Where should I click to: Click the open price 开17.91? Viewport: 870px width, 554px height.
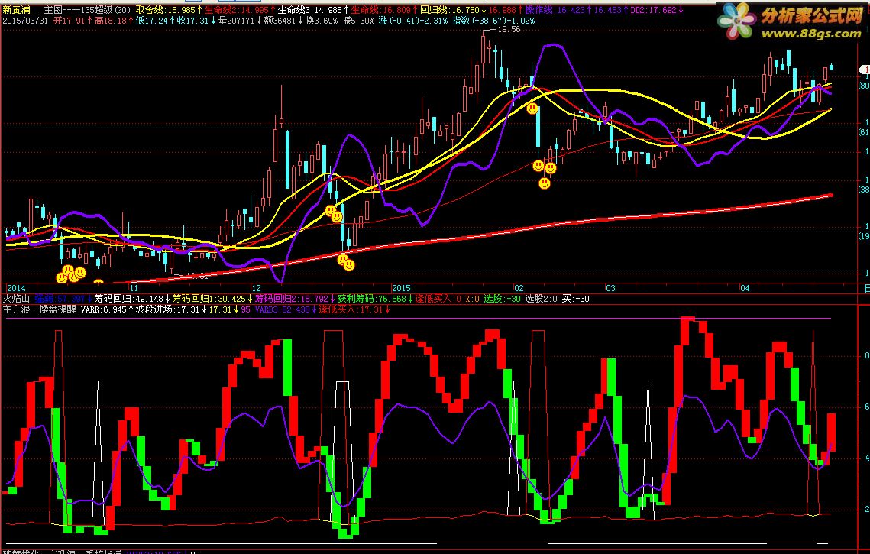(70, 21)
